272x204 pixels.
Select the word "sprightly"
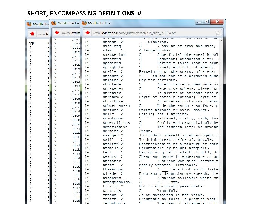pos(113,68)
